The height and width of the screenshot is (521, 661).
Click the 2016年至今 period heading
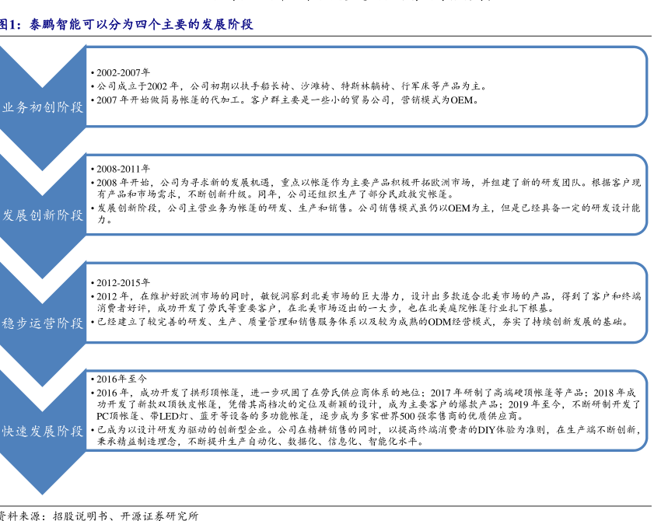pos(121,379)
